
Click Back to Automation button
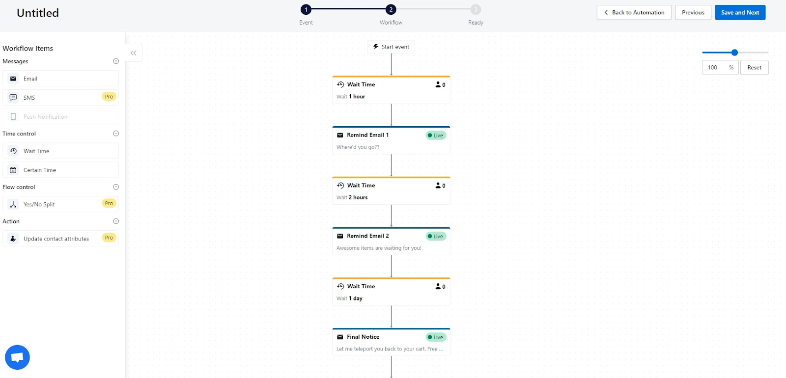(x=634, y=12)
